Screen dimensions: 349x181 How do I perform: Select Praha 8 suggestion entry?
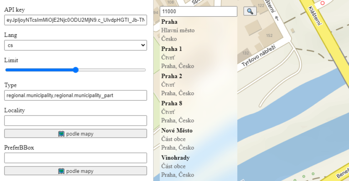point(199,112)
